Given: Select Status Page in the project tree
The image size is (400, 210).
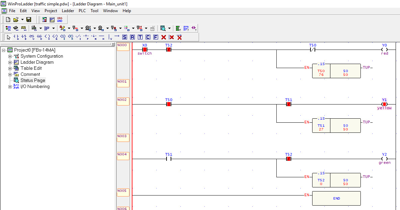Looking at the screenshot, I should (33, 80).
